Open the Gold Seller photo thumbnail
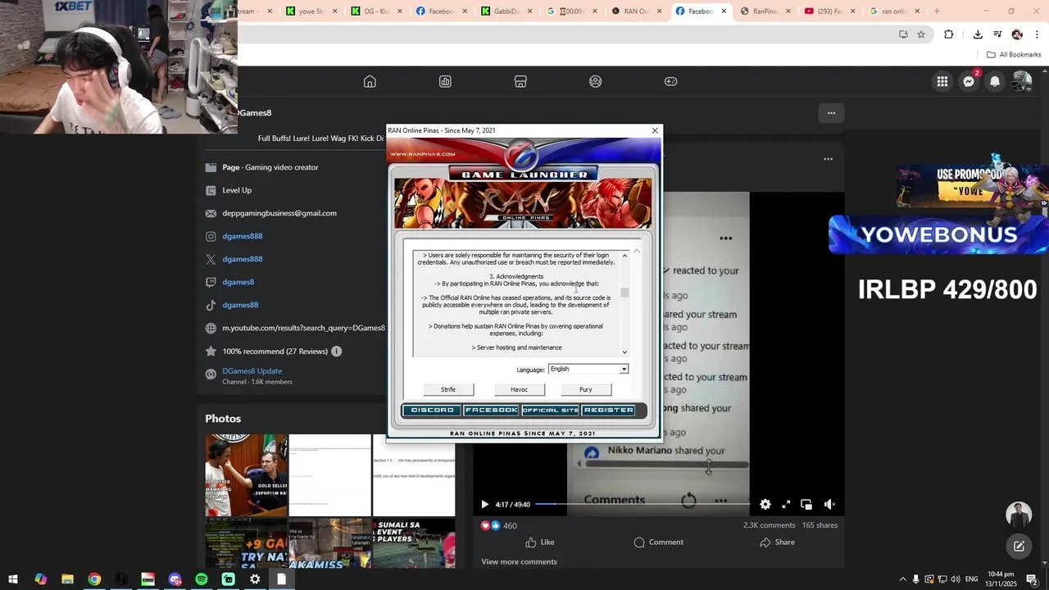The image size is (1049, 590). [x=246, y=475]
